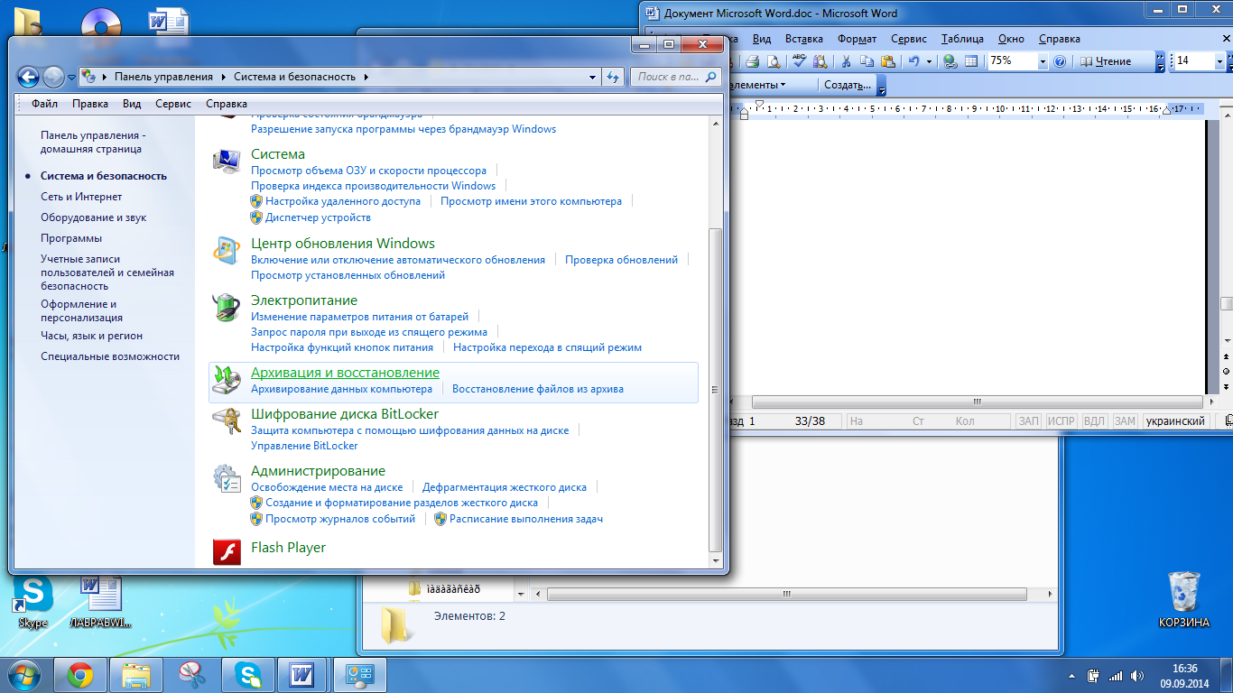Image resolution: width=1233 pixels, height=693 pixels.
Task: Toggle ЗАМ overtype mode in Word status bar
Action: [x=1125, y=420]
